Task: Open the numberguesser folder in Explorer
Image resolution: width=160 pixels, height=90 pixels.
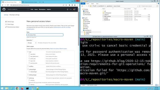Action: point(107,13)
